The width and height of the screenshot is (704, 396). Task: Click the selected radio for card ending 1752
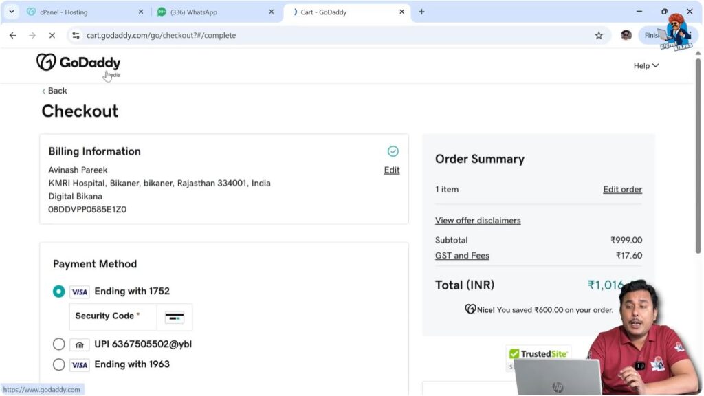tap(59, 291)
